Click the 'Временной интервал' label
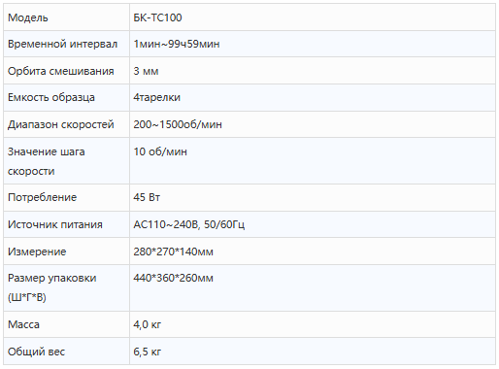Image resolution: width=499 pixels, height=369 pixels. (x=62, y=44)
